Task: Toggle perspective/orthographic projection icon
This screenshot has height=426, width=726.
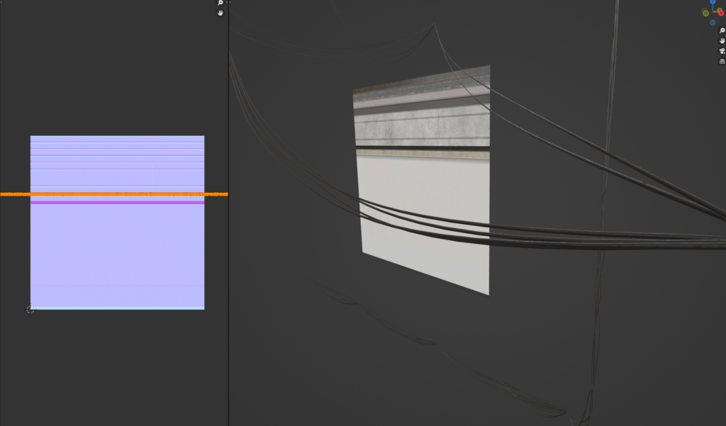Action: (722, 62)
